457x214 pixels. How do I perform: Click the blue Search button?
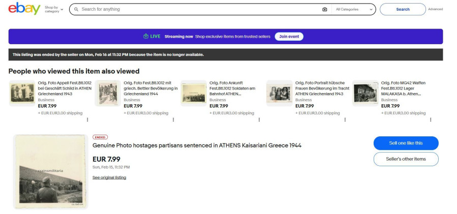point(403,9)
